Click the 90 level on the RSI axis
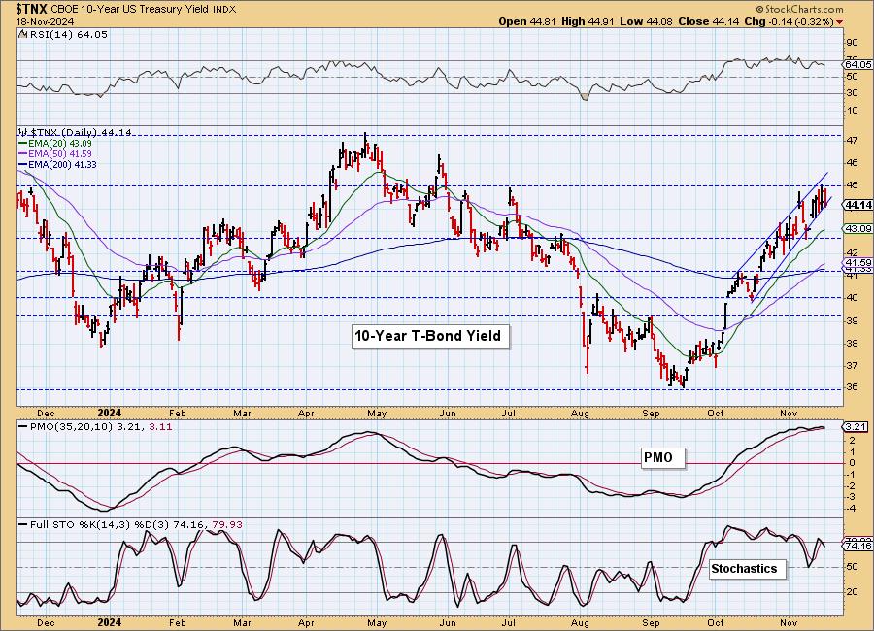This screenshot has width=874, height=631. coord(853,43)
